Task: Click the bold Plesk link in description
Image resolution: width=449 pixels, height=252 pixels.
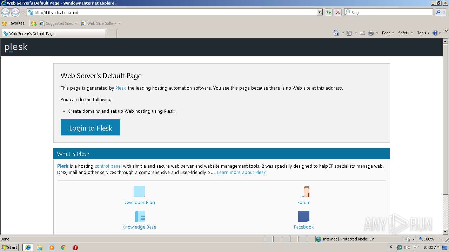Action: 63,166
